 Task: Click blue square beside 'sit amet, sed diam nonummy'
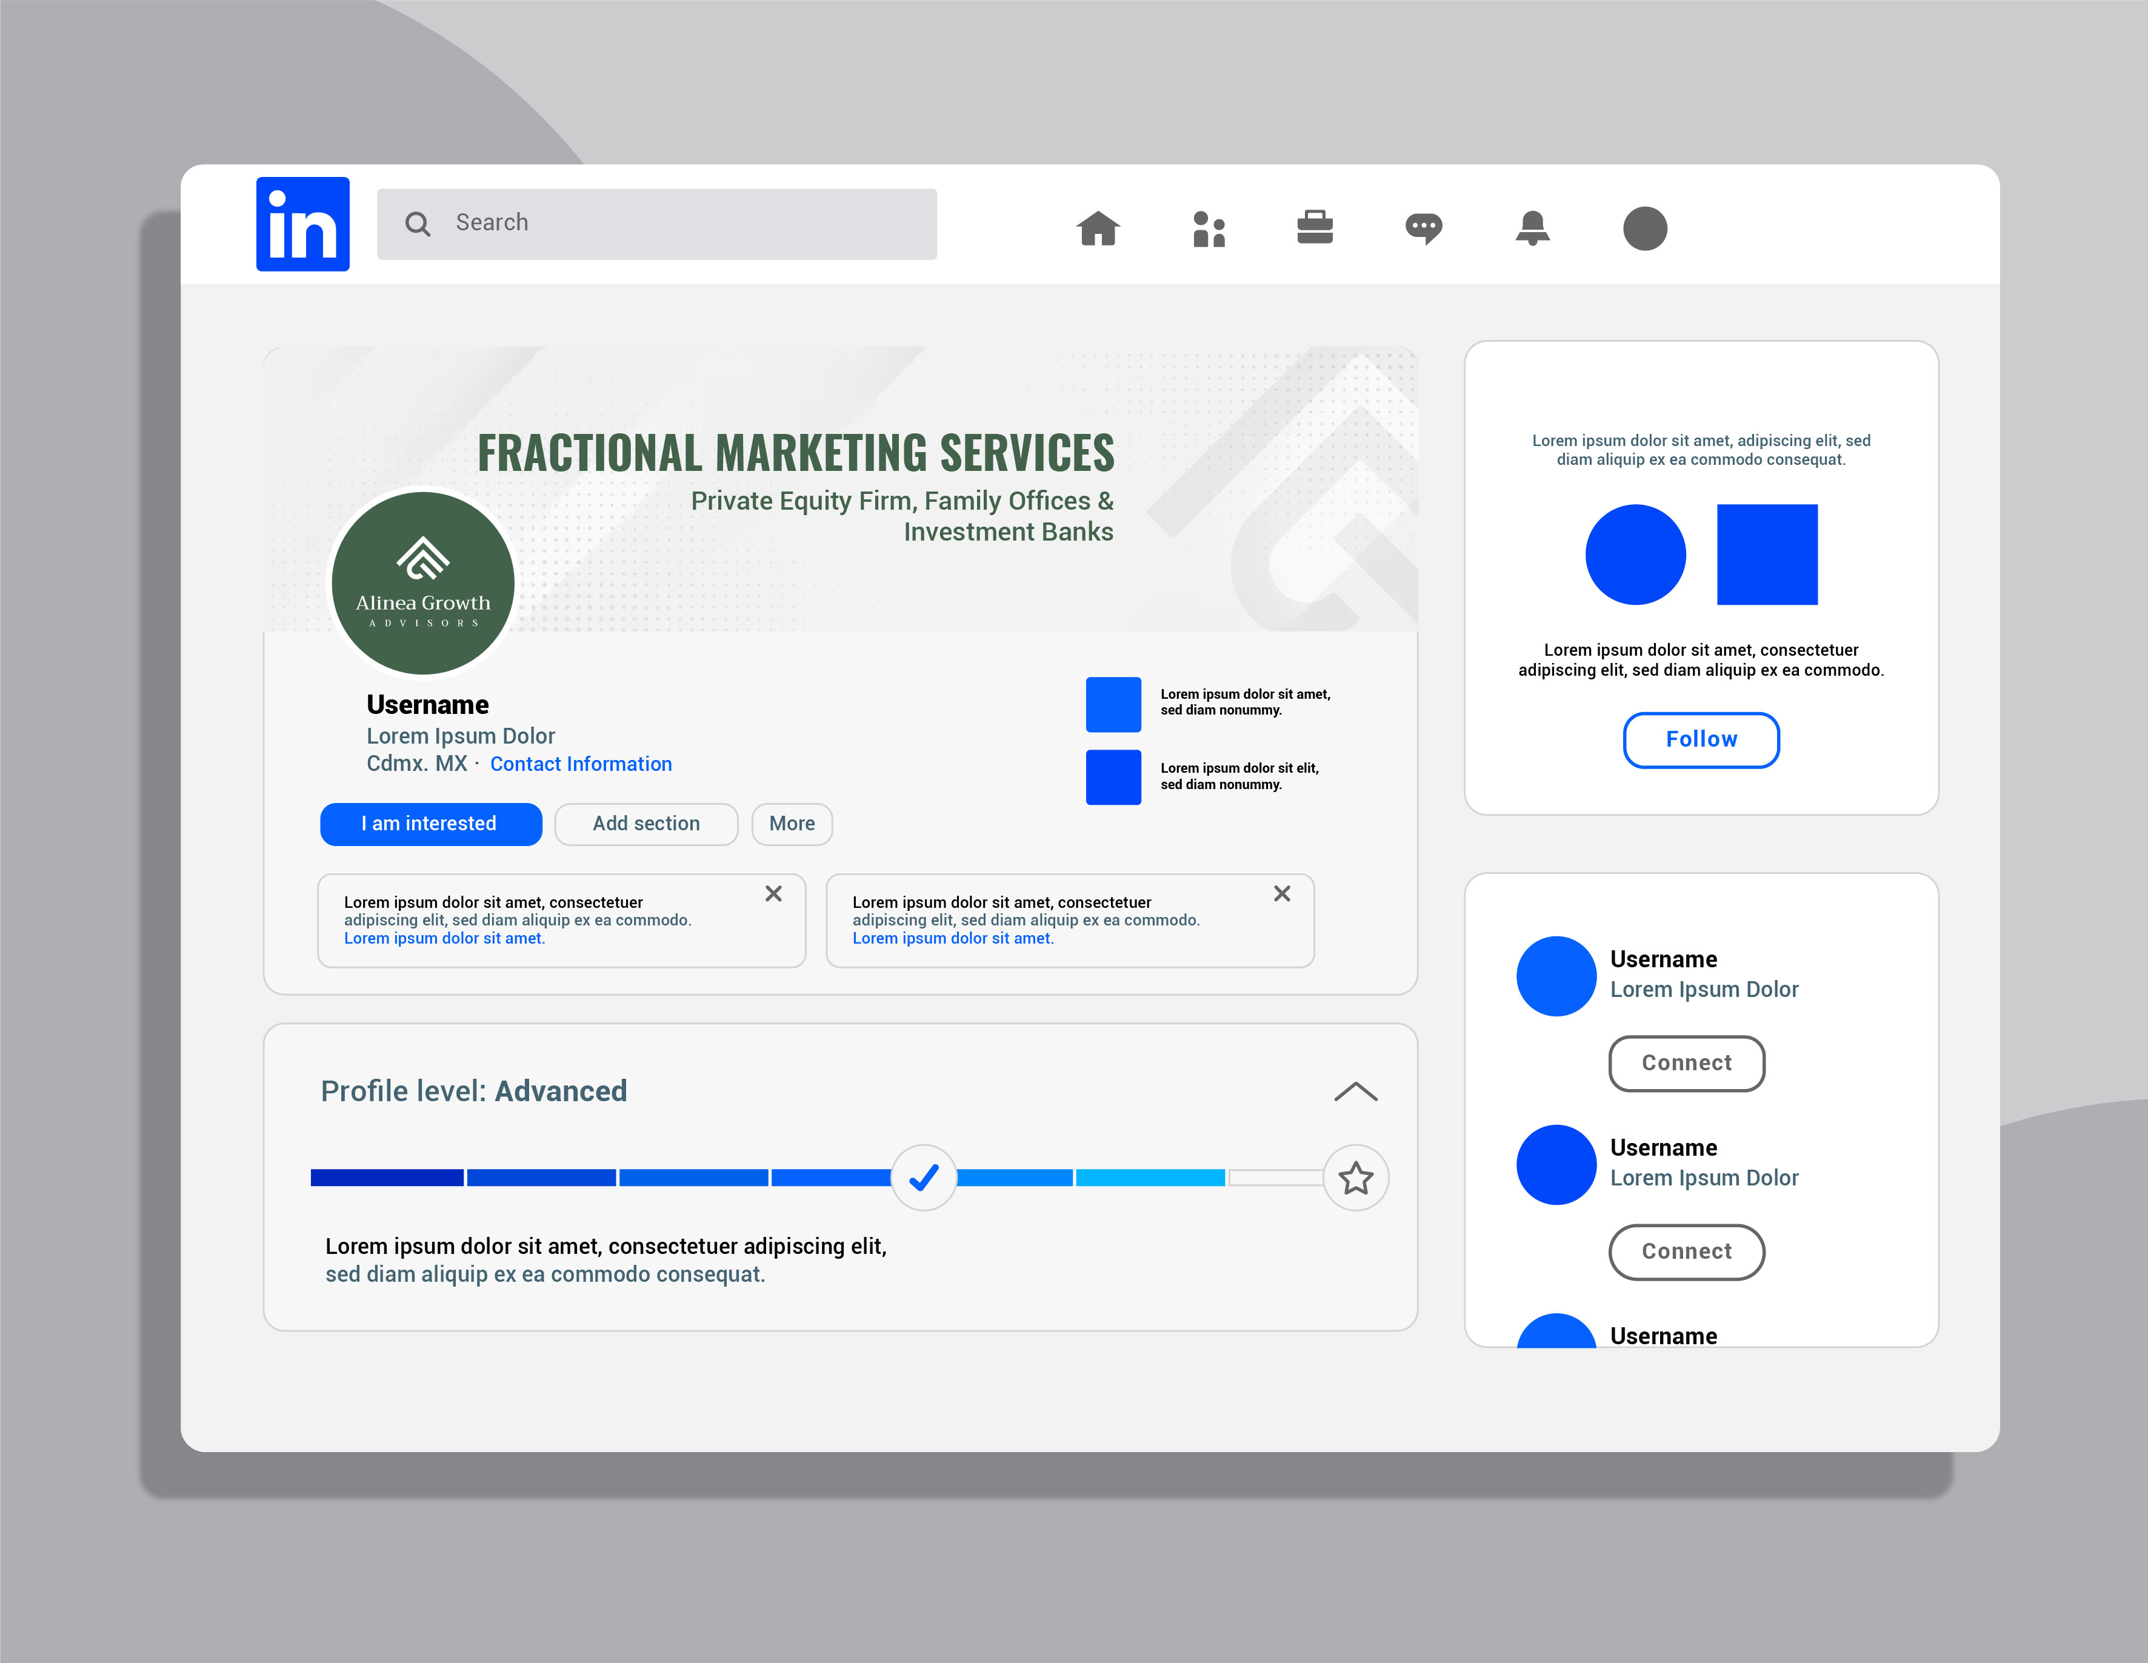tap(1113, 704)
